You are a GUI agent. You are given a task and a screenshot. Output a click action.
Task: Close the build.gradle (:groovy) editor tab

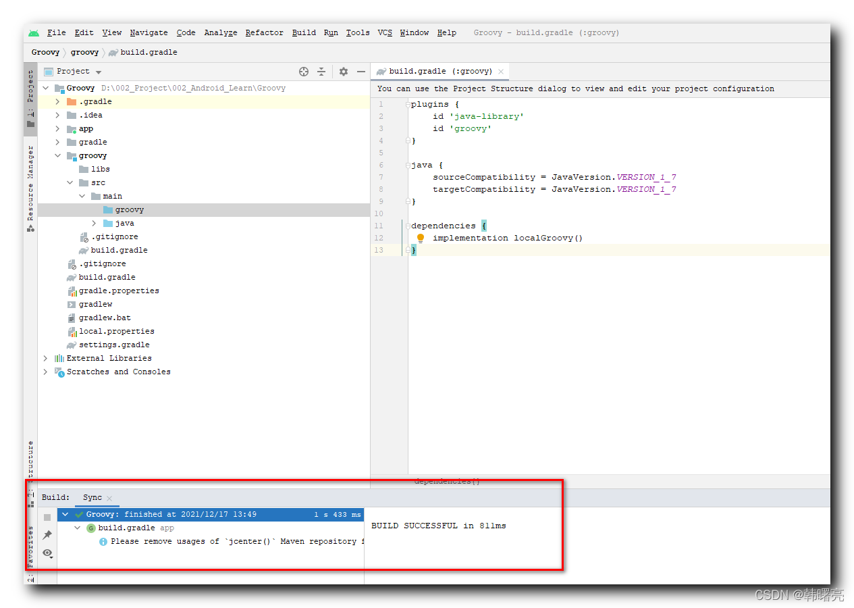point(501,72)
